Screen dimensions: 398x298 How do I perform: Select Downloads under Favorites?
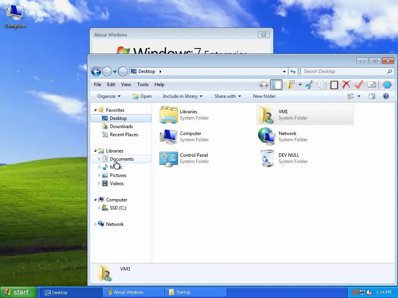pyautogui.click(x=121, y=126)
